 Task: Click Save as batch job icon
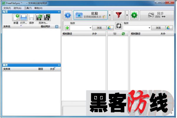pyautogui.click(x=47, y=17)
